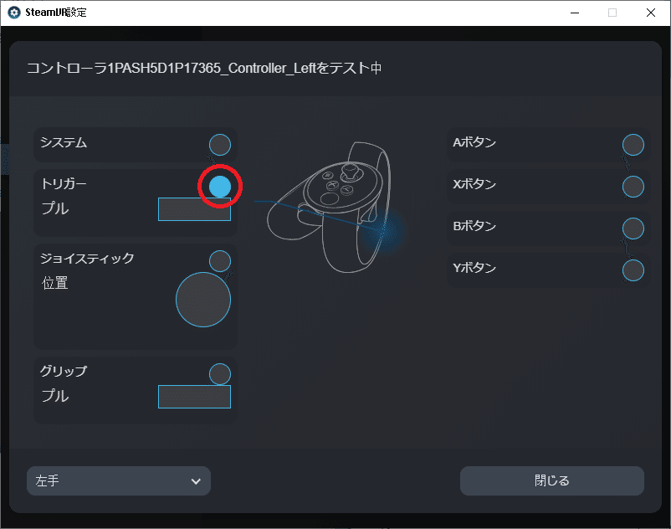Click the SteamVR logo icon in title bar
The width and height of the screenshot is (671, 529).
point(14,13)
